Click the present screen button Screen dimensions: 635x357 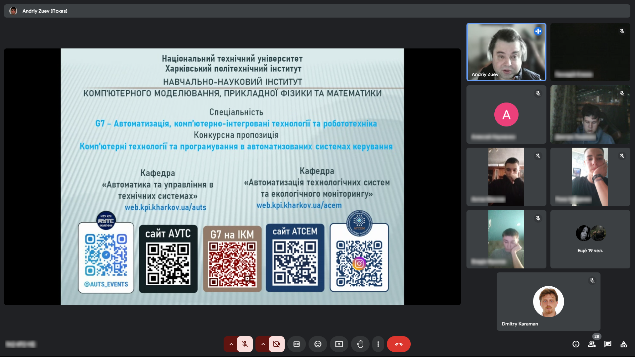[339, 344]
